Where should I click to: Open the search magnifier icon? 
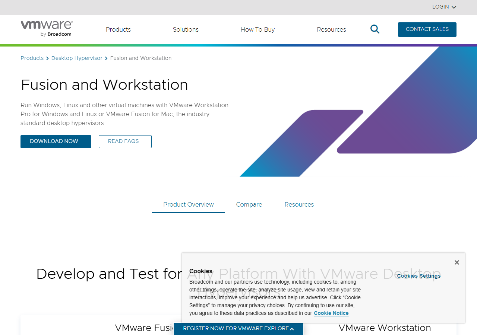375,29
